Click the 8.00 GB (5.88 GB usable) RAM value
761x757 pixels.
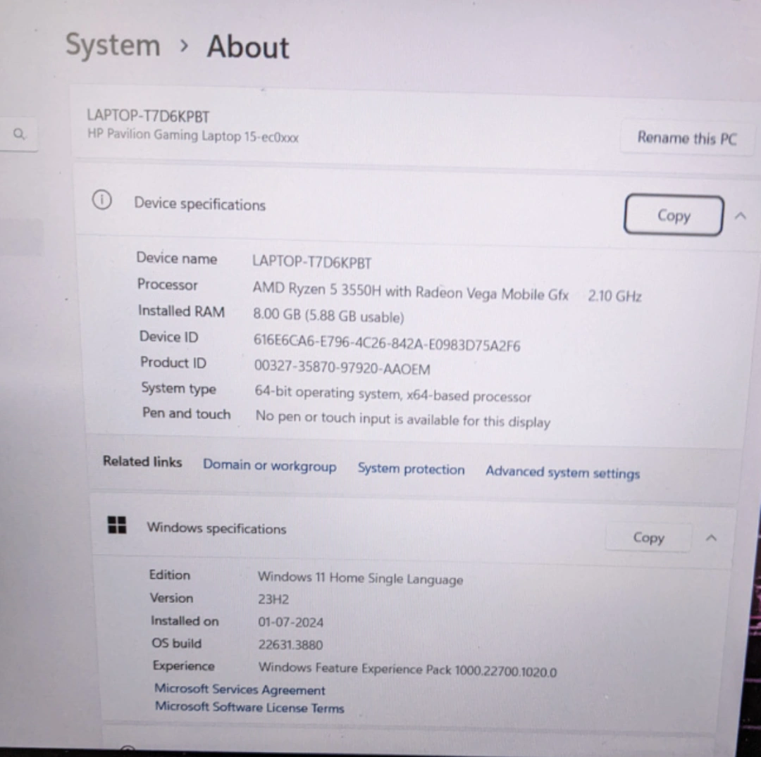328,315
